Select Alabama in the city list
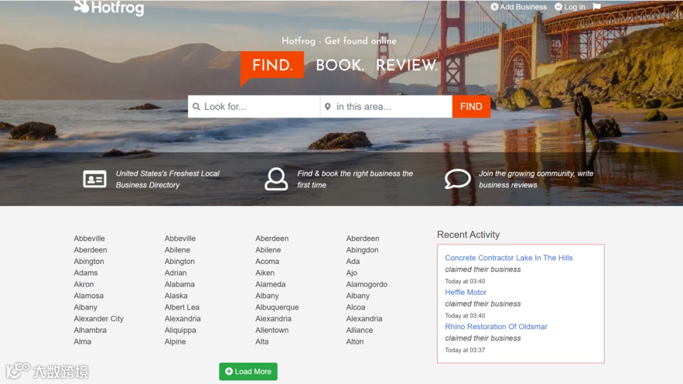 180,284
